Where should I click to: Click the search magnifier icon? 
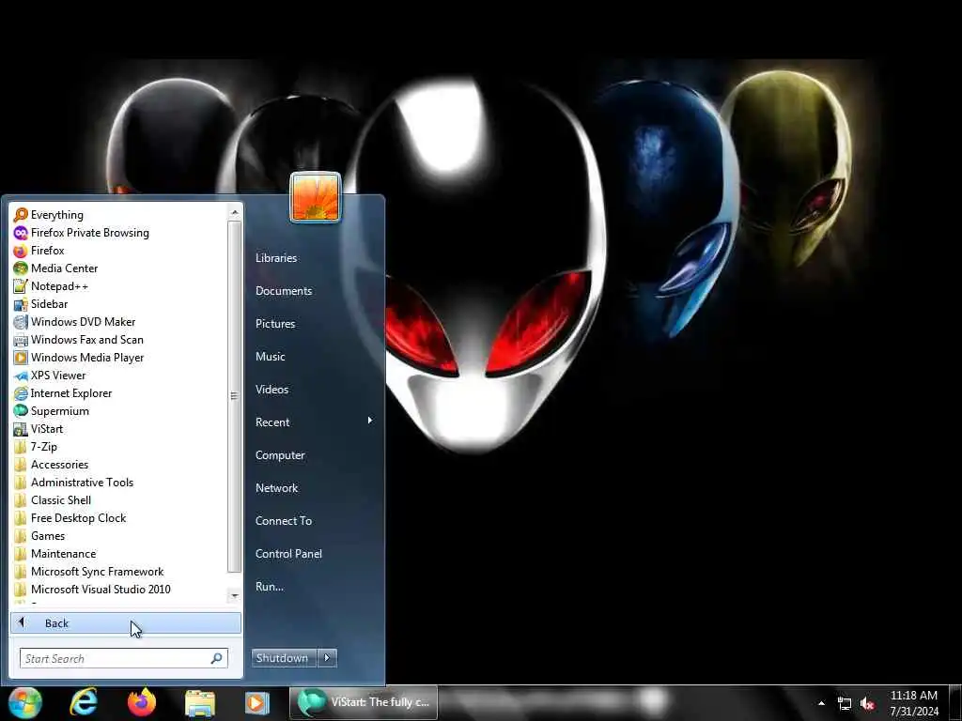tap(217, 658)
